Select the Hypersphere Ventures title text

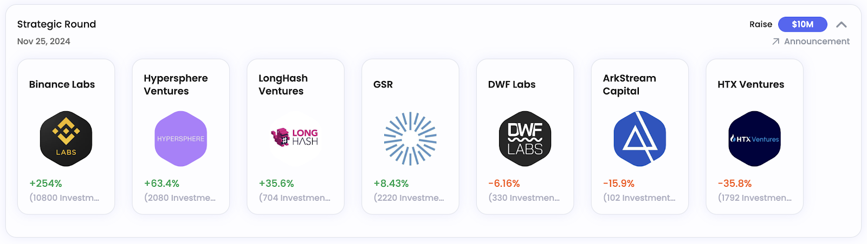coord(176,85)
